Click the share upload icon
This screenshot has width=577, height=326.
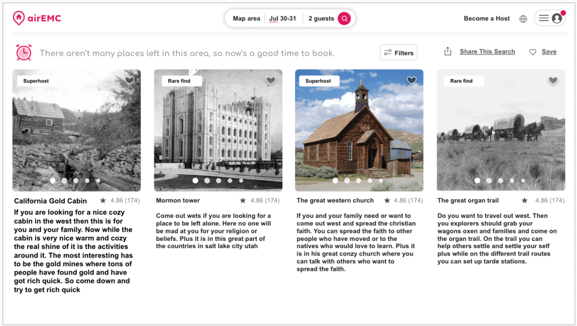[x=448, y=52]
